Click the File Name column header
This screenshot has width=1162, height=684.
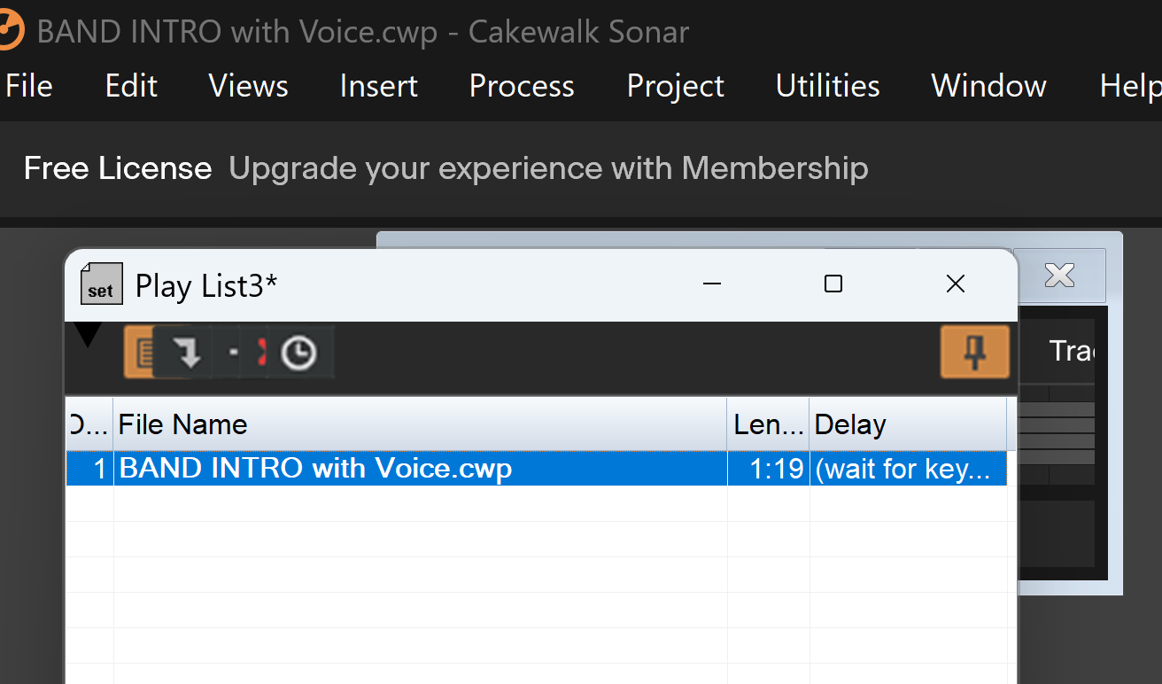coord(421,424)
